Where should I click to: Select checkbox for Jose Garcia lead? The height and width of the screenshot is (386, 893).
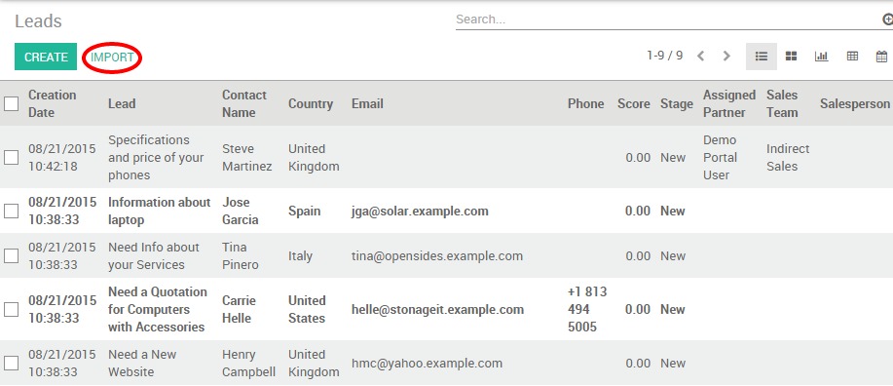[x=12, y=211]
